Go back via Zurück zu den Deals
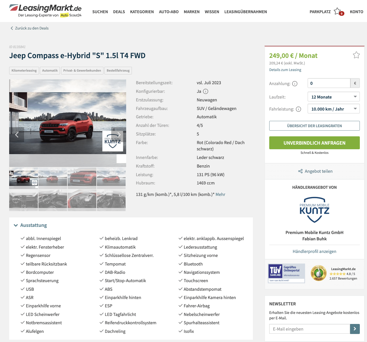367x342 pixels. 32,28
